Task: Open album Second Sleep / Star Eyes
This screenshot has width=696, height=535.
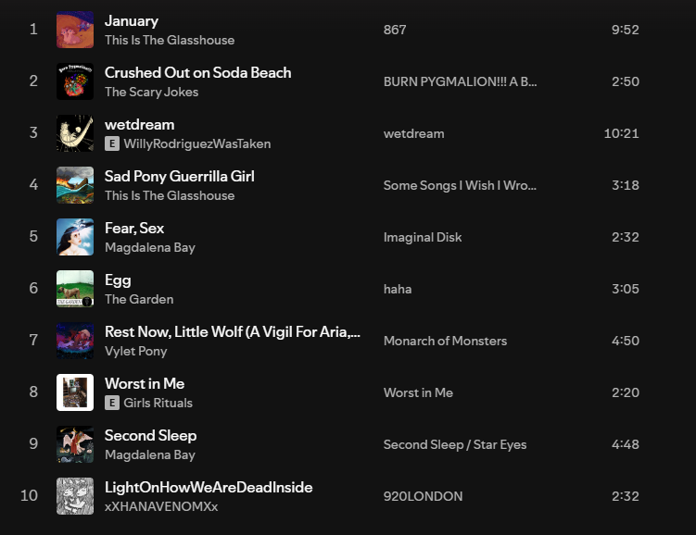Action: pos(455,444)
